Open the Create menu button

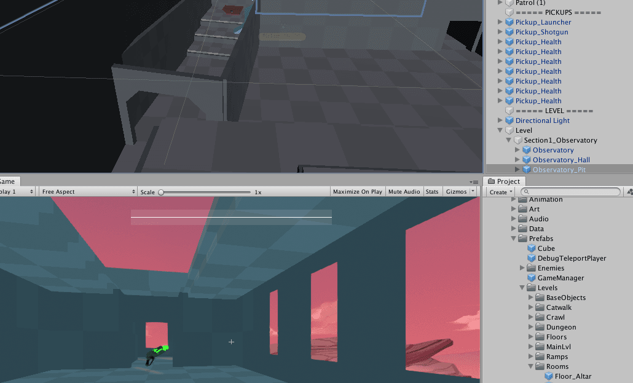500,192
